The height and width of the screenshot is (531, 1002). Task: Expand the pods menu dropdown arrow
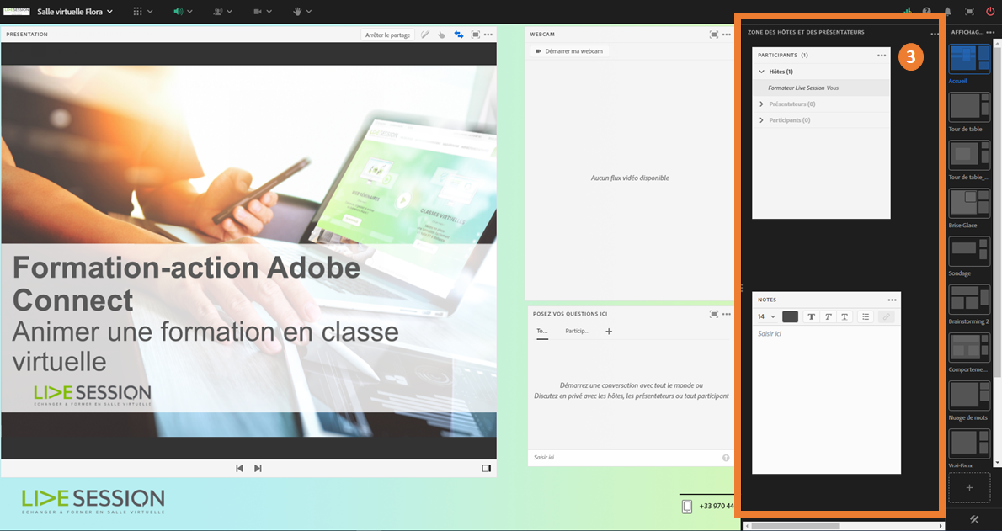(150, 12)
